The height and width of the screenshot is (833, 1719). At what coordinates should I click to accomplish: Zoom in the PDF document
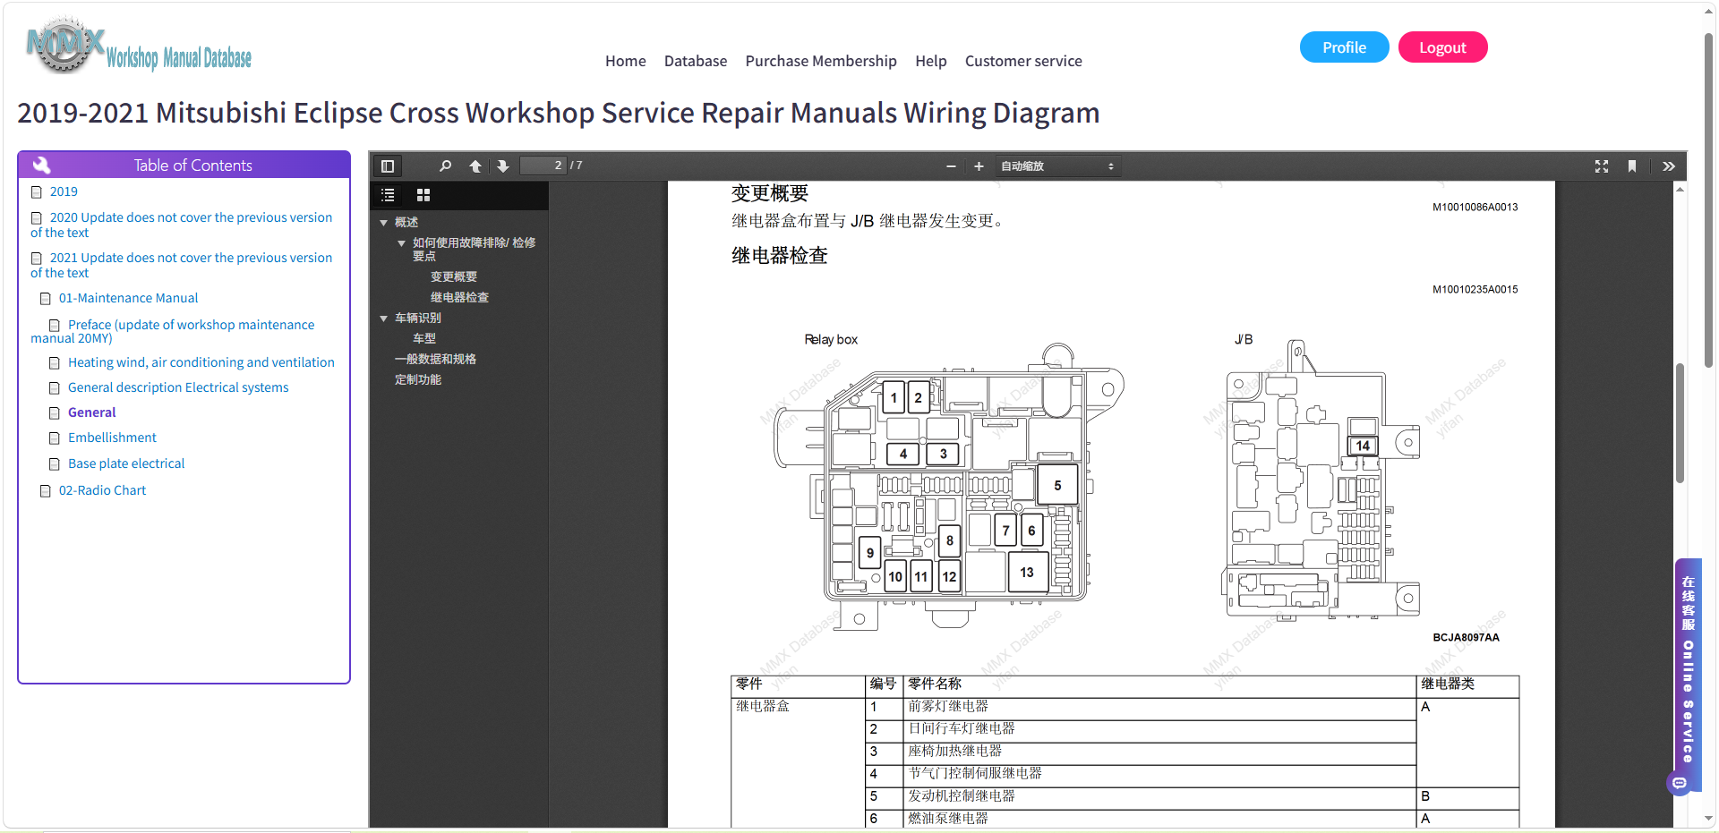(x=979, y=166)
